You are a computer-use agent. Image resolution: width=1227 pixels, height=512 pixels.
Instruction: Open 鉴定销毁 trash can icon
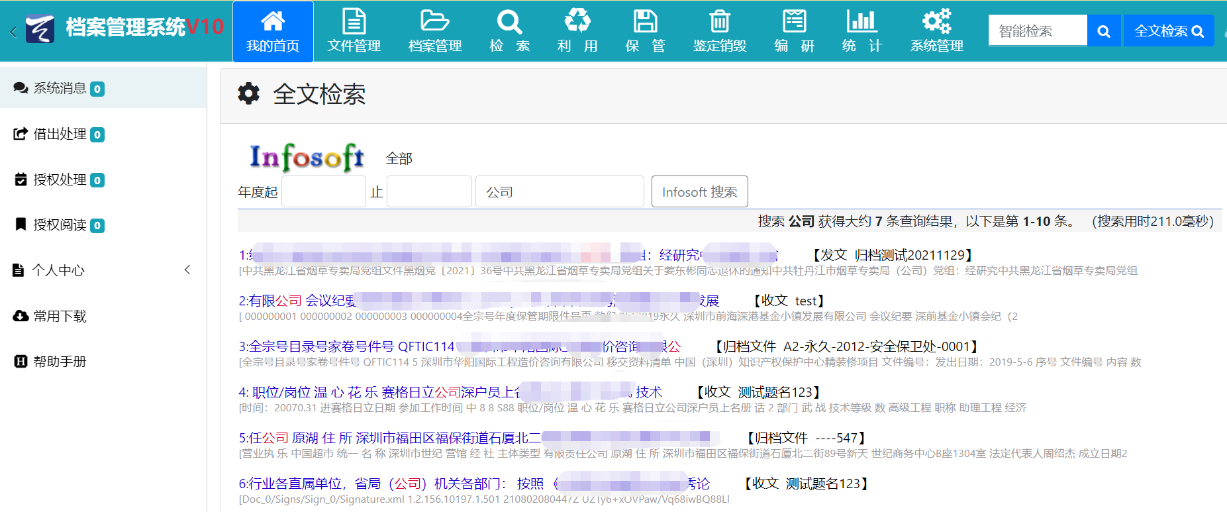point(720,22)
